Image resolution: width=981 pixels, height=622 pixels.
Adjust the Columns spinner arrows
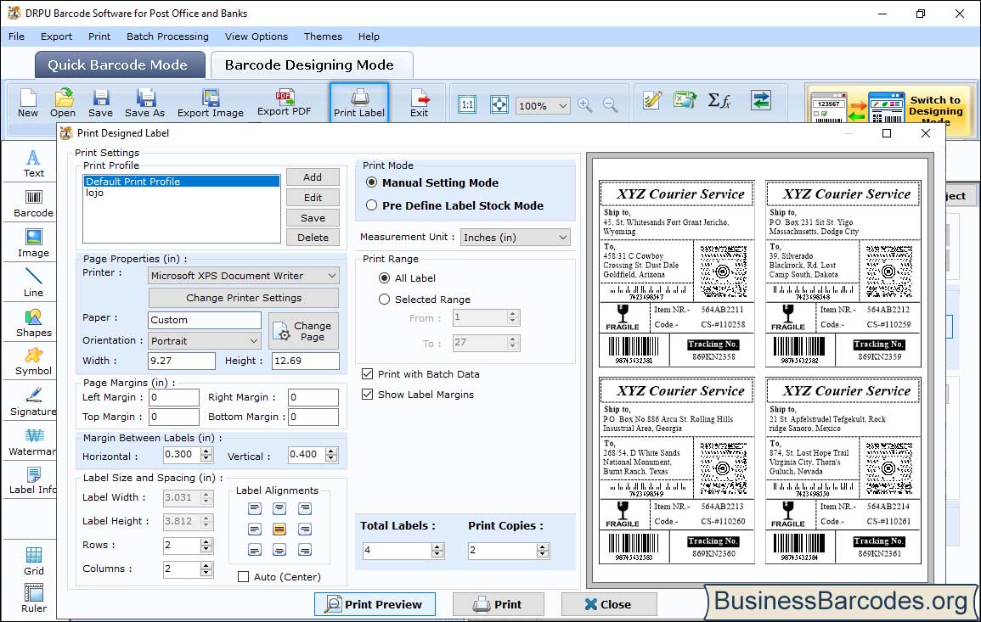coord(206,569)
